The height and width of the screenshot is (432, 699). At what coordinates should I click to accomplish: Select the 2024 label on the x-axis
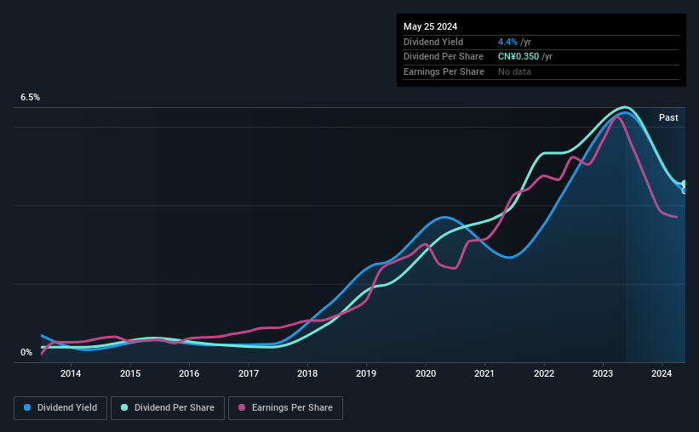point(662,373)
